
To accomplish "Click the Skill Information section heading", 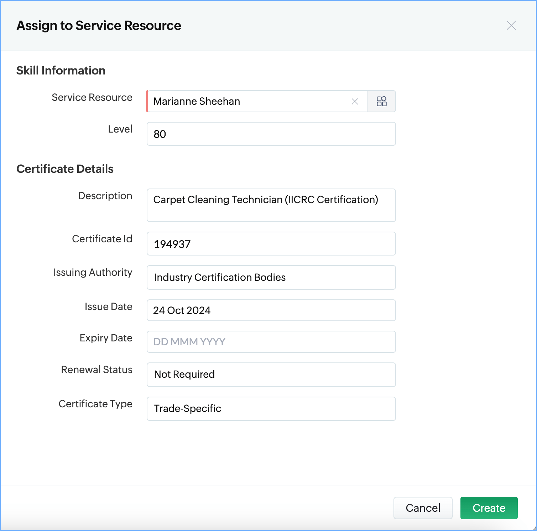I will (61, 71).
